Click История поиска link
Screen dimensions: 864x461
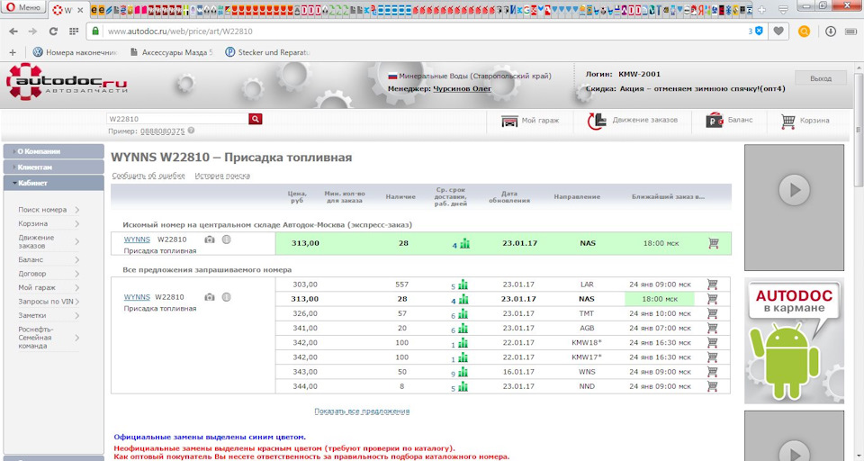pos(222,176)
